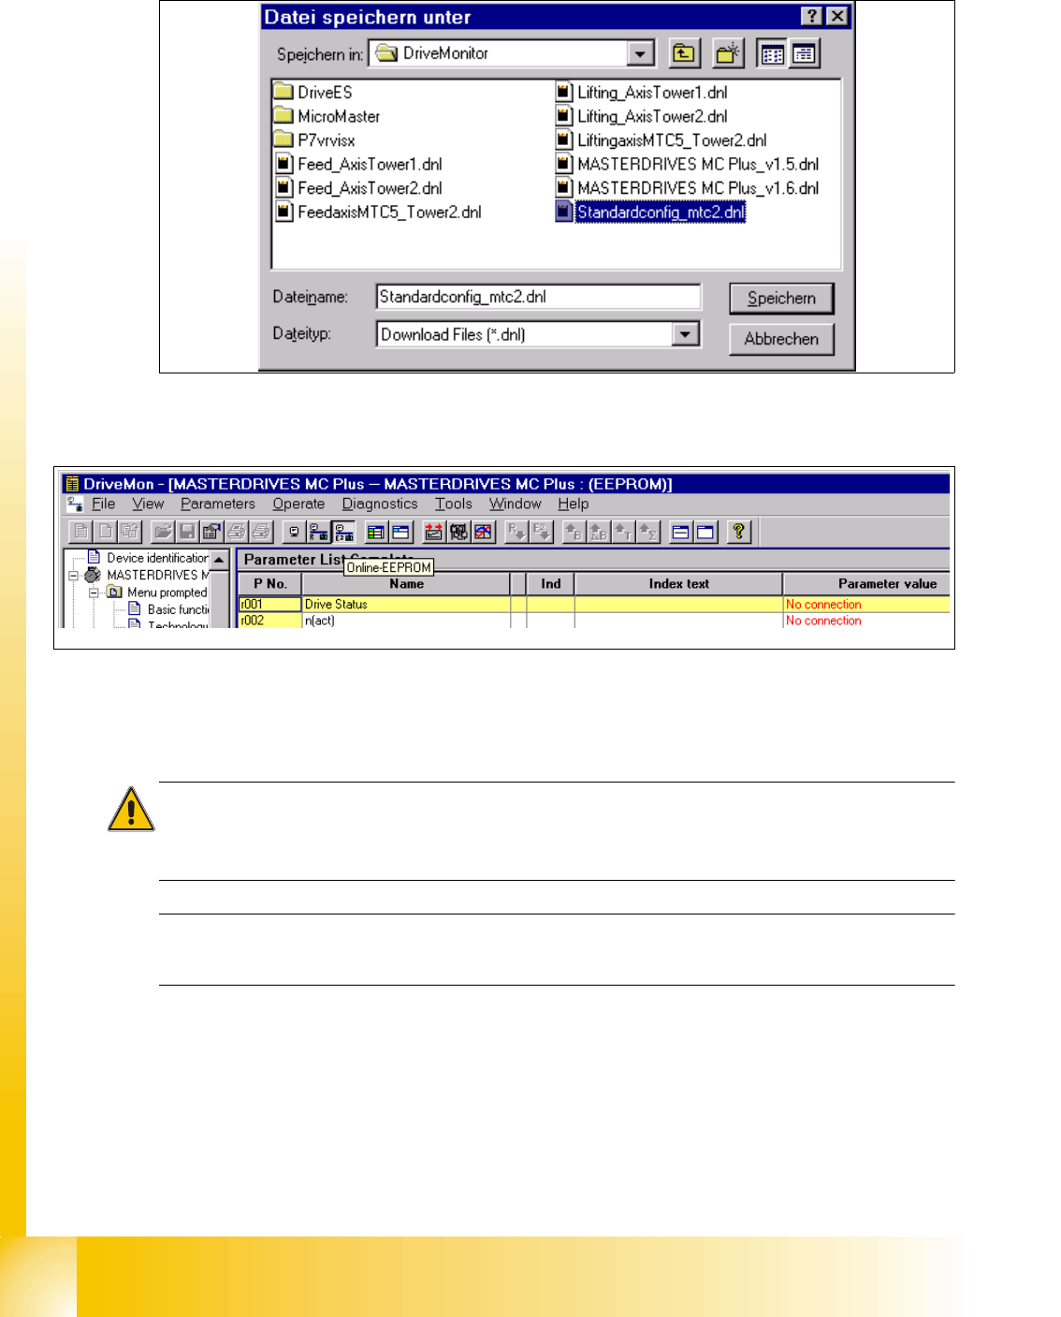
Task: Select the P7vrvisx folder
Action: [314, 140]
